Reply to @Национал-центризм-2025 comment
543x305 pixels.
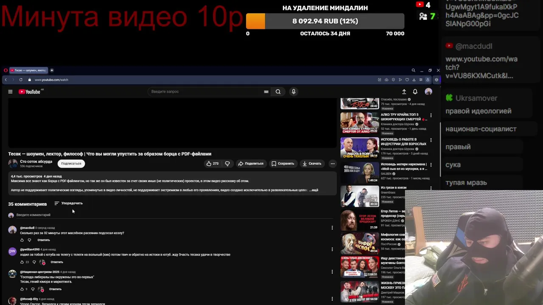pyautogui.click(x=55, y=289)
